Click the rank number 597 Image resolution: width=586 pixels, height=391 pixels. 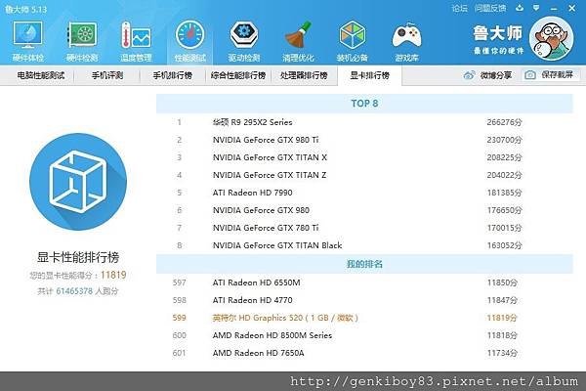click(x=179, y=282)
